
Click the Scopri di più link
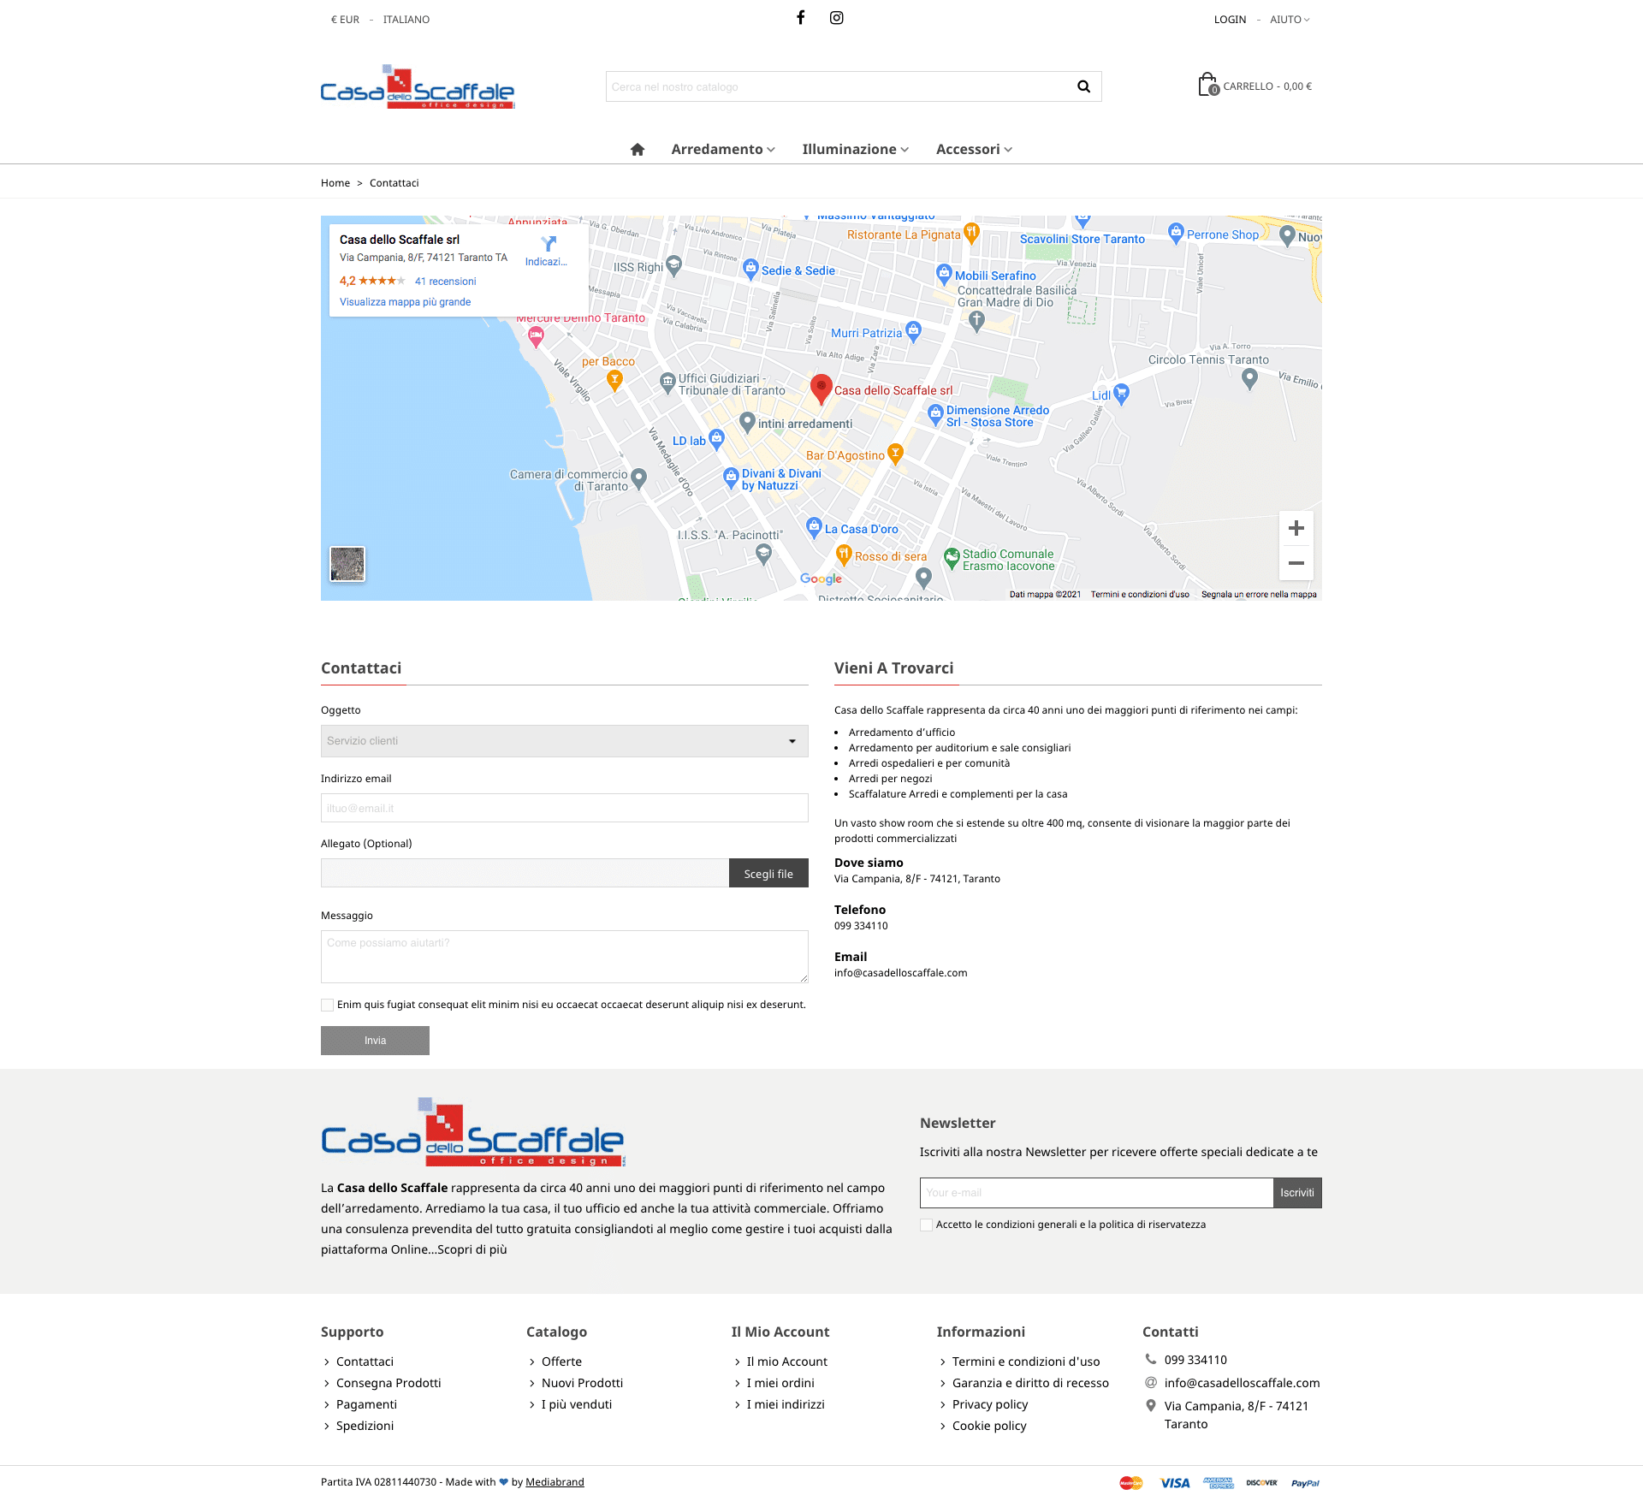[472, 1249]
